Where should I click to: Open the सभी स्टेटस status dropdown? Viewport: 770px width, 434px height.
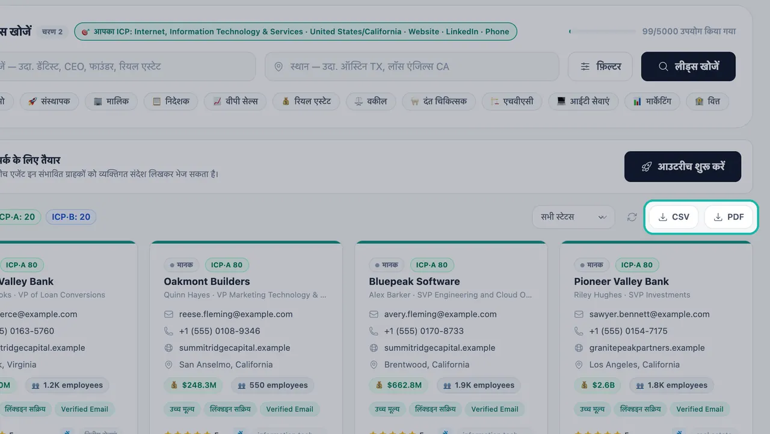pos(573,217)
